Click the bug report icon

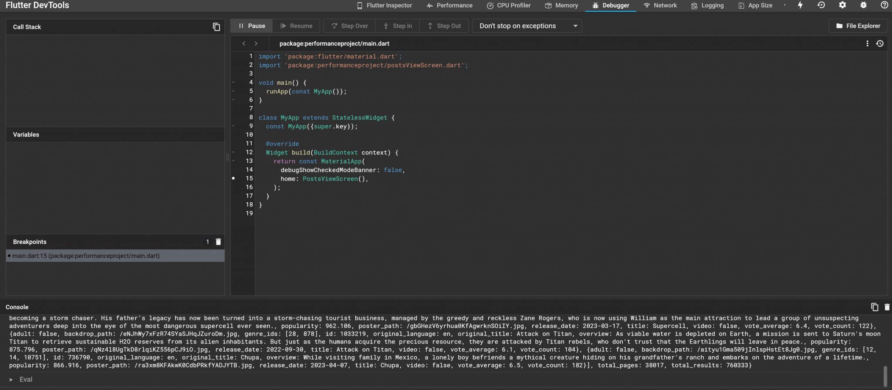pyautogui.click(x=863, y=5)
